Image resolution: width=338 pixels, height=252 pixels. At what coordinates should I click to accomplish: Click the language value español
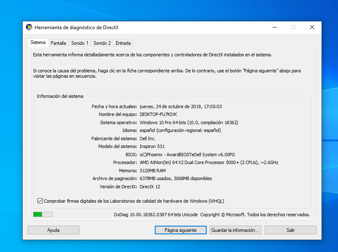point(180,130)
